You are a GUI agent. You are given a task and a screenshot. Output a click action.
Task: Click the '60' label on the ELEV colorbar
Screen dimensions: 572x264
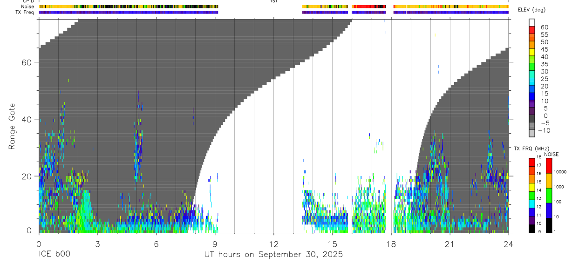(545, 27)
